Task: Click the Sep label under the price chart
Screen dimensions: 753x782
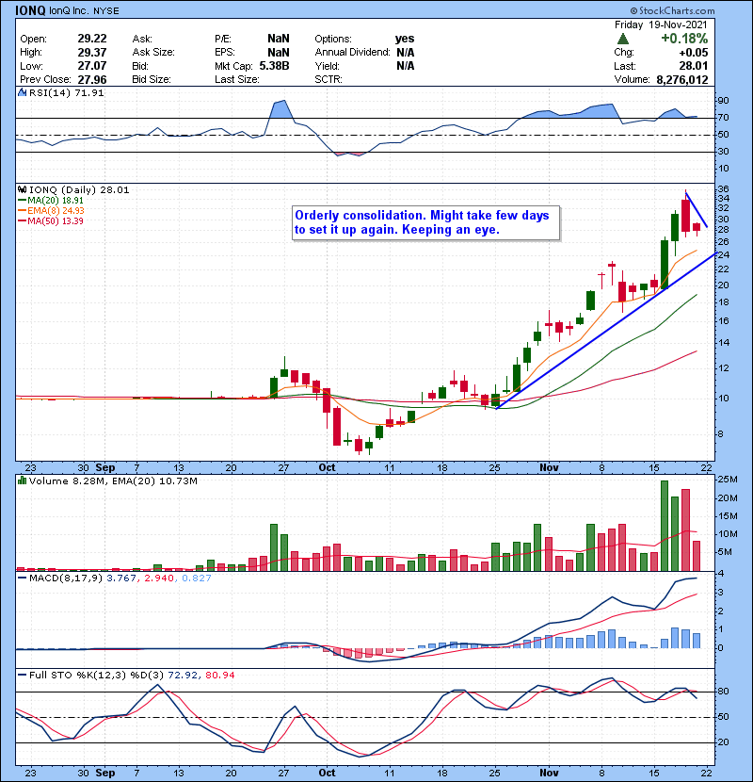Action: pos(105,468)
